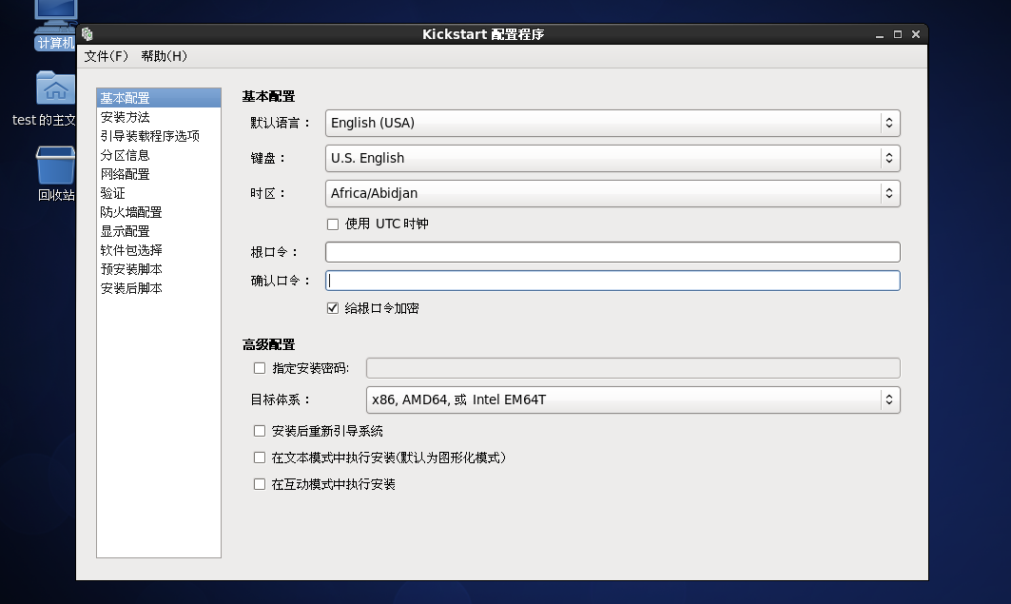Check 安装后重新引导系统 option
Screen dimensions: 1011x604
tap(260, 431)
